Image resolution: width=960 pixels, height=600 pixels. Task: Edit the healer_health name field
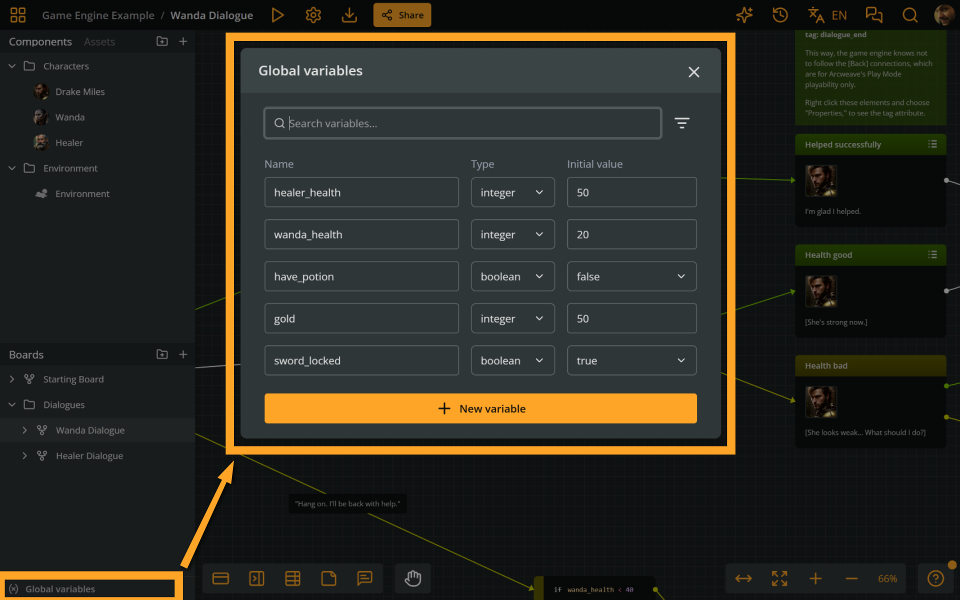(x=361, y=192)
